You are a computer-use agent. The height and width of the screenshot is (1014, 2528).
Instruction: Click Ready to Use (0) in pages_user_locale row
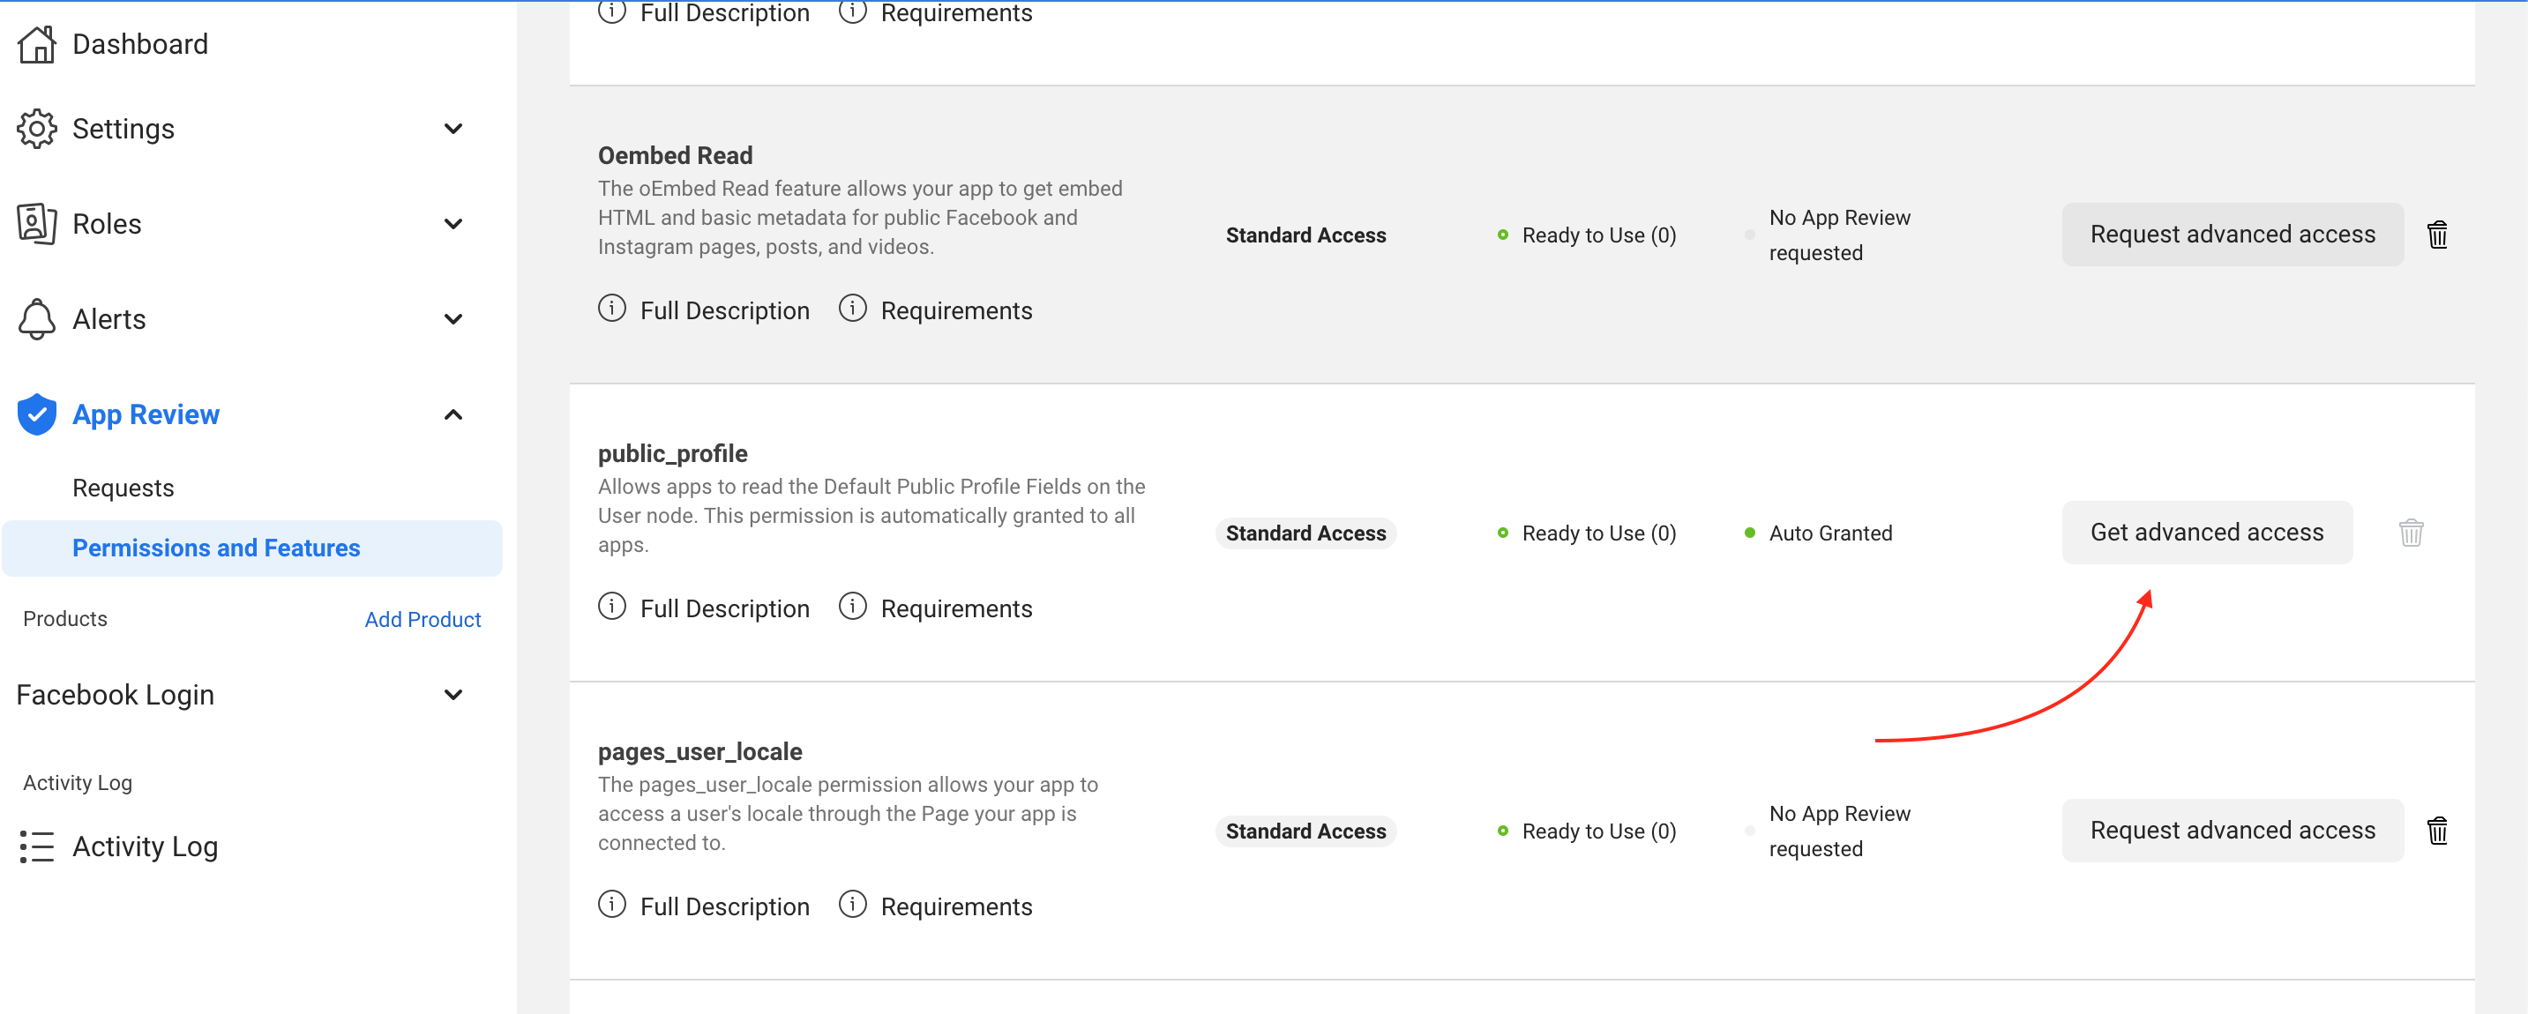[1598, 831]
